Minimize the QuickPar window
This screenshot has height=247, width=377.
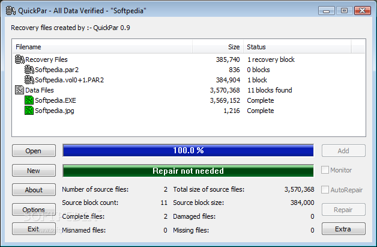pyautogui.click(x=326, y=11)
